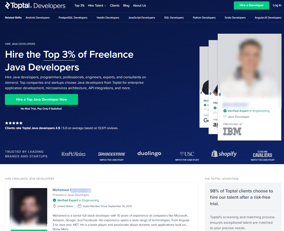Open the Top 3% menu item

tap(79, 5)
